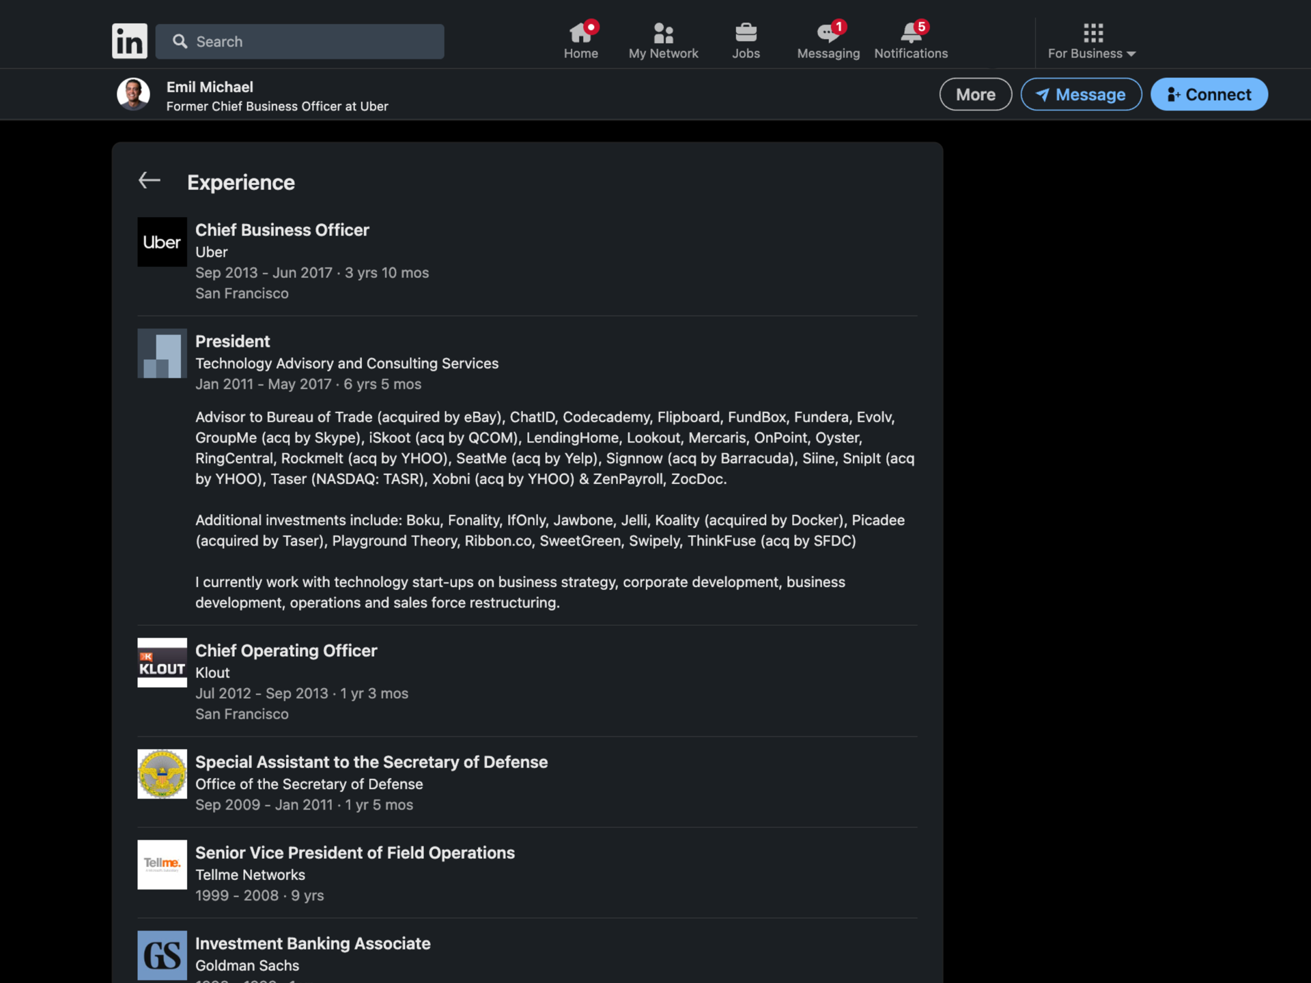The image size is (1311, 983).
Task: Go back using the left arrow
Action: click(x=150, y=180)
